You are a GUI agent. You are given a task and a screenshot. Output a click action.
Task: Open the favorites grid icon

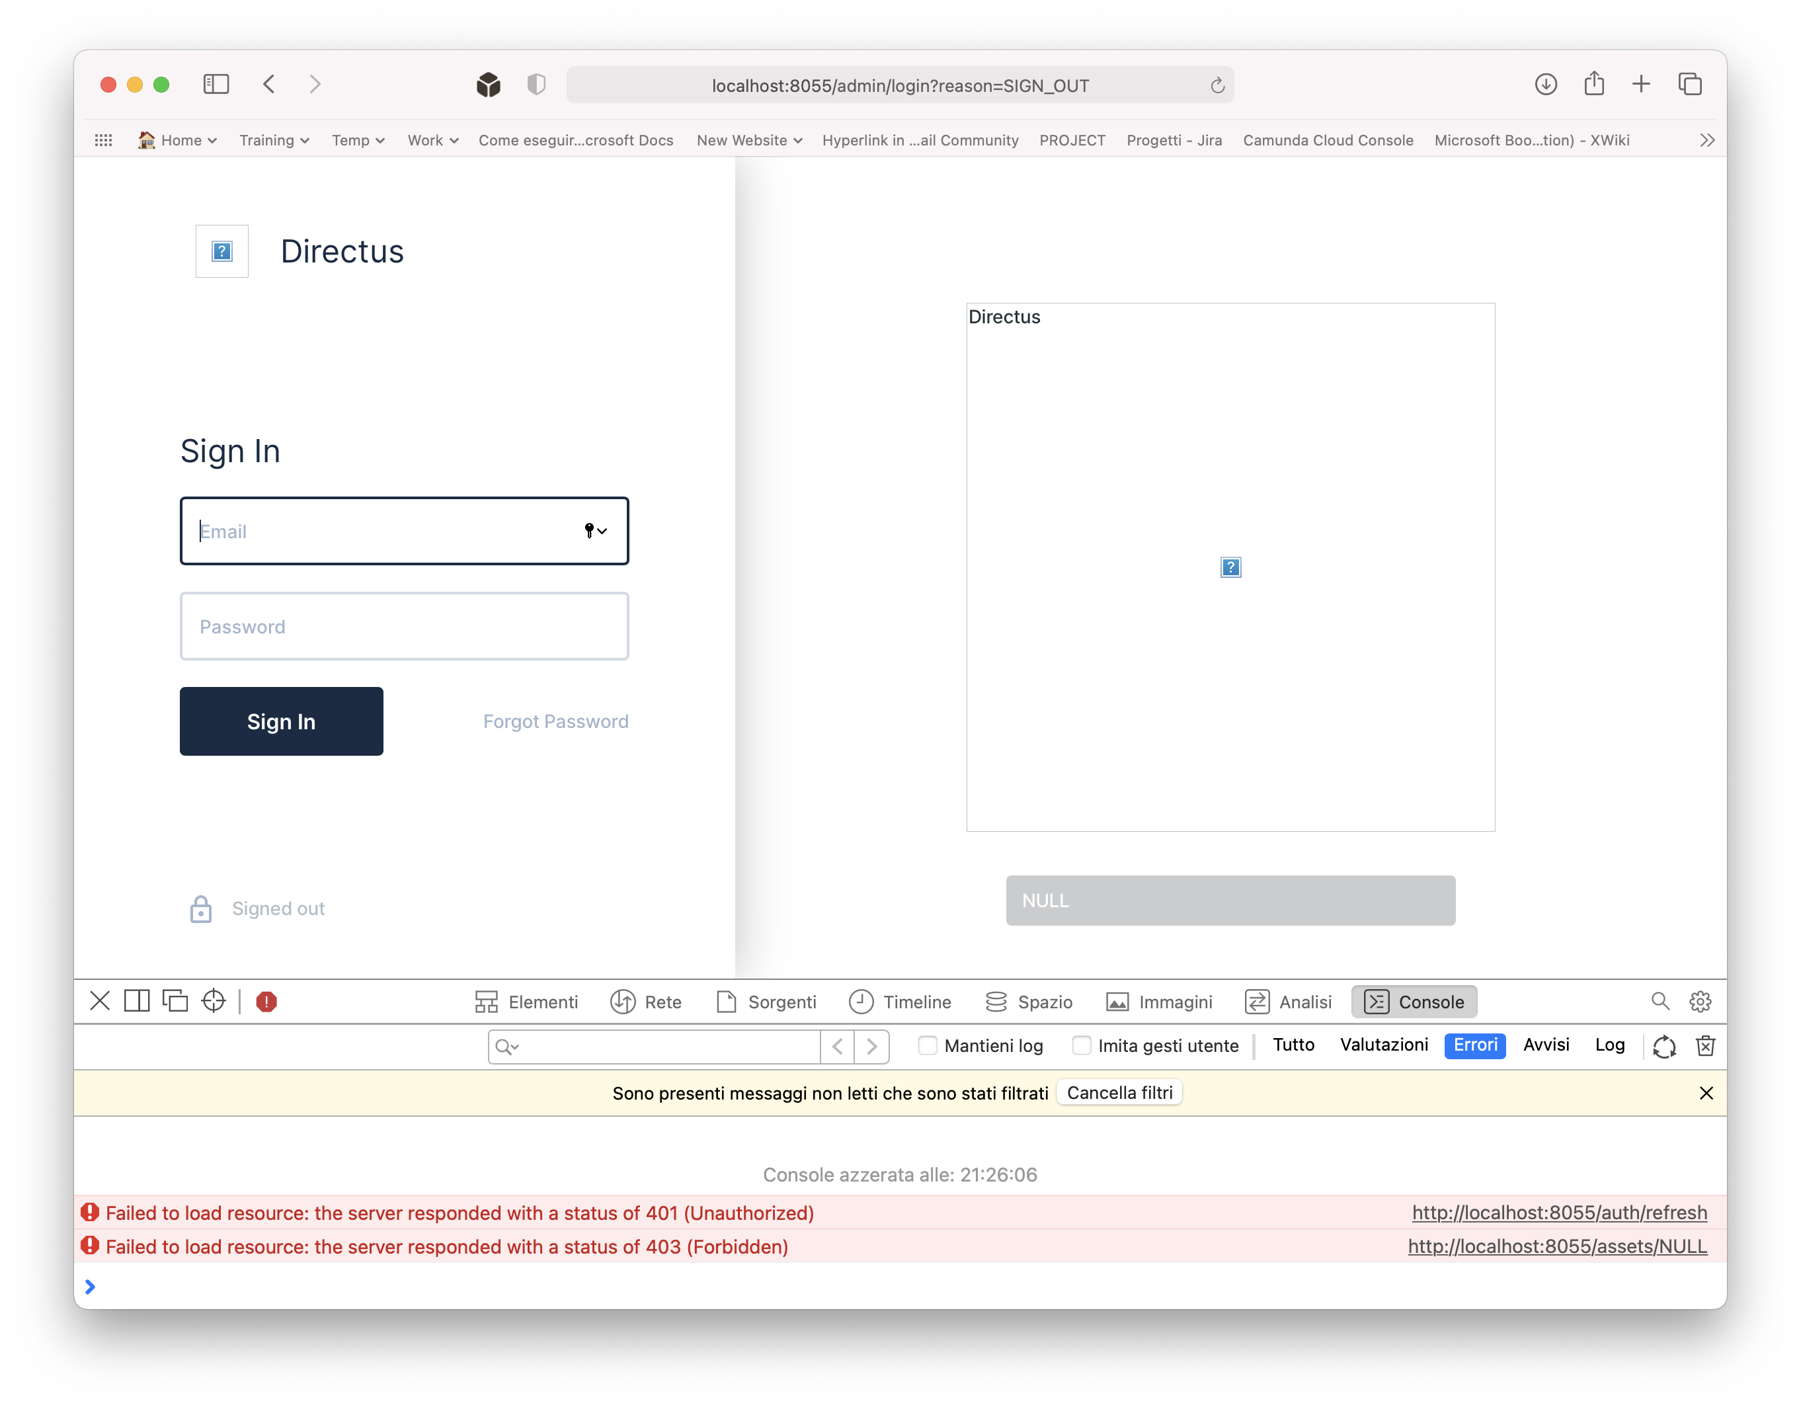click(x=103, y=140)
